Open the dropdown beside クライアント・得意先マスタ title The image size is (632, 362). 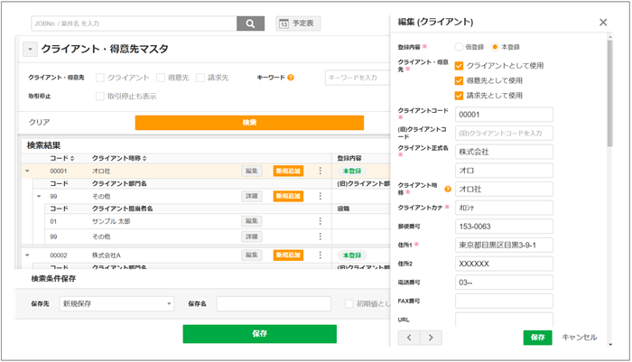tap(30, 51)
